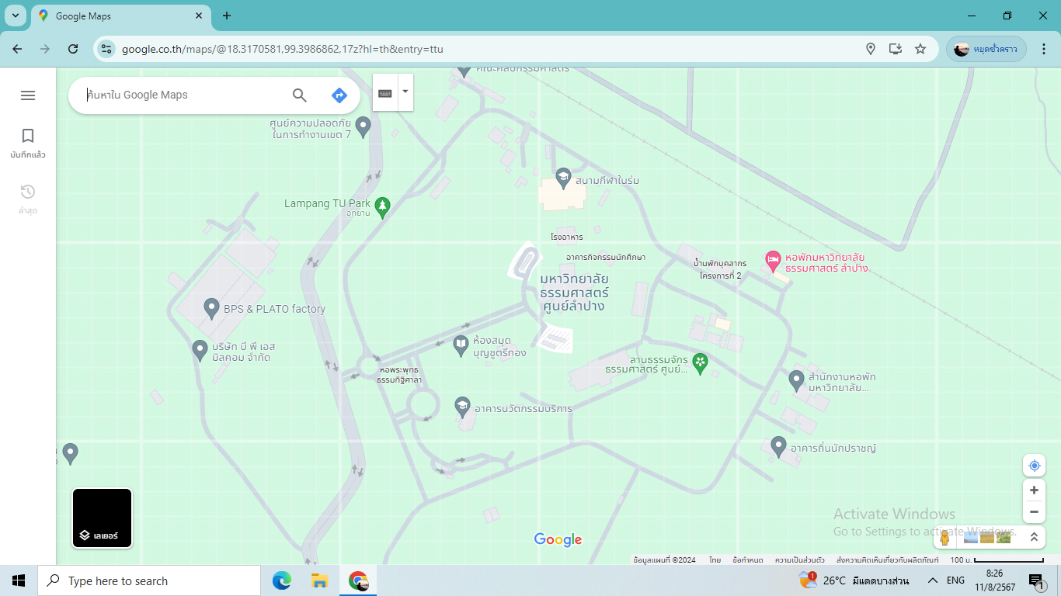Open the เลเยอร์ layers switcher

click(x=103, y=518)
